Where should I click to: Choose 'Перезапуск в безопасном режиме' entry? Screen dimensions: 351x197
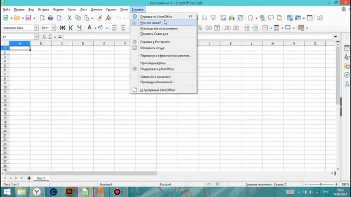pyautogui.click(x=163, y=56)
